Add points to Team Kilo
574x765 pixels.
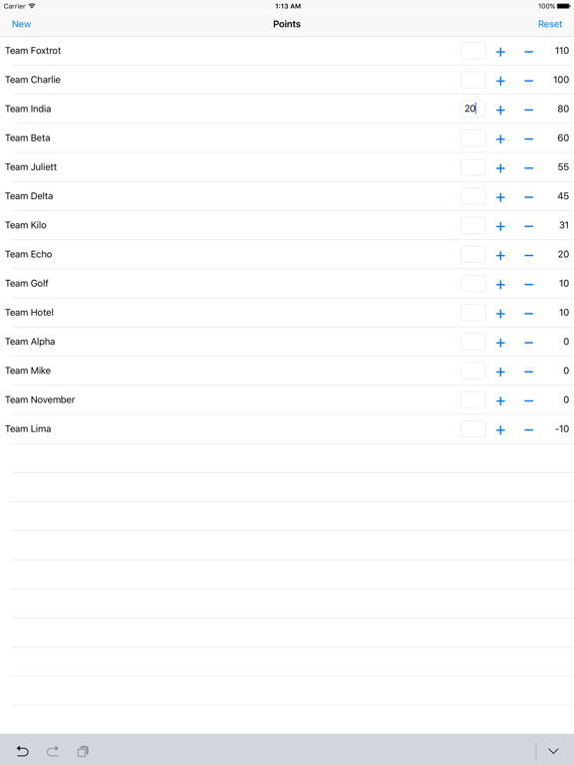(x=500, y=226)
